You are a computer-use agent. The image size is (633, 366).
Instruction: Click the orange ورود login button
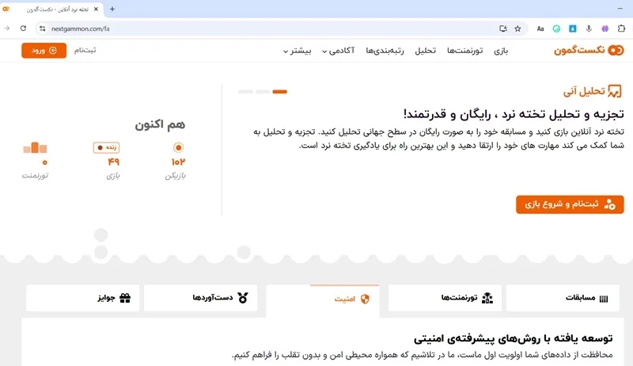coord(44,51)
